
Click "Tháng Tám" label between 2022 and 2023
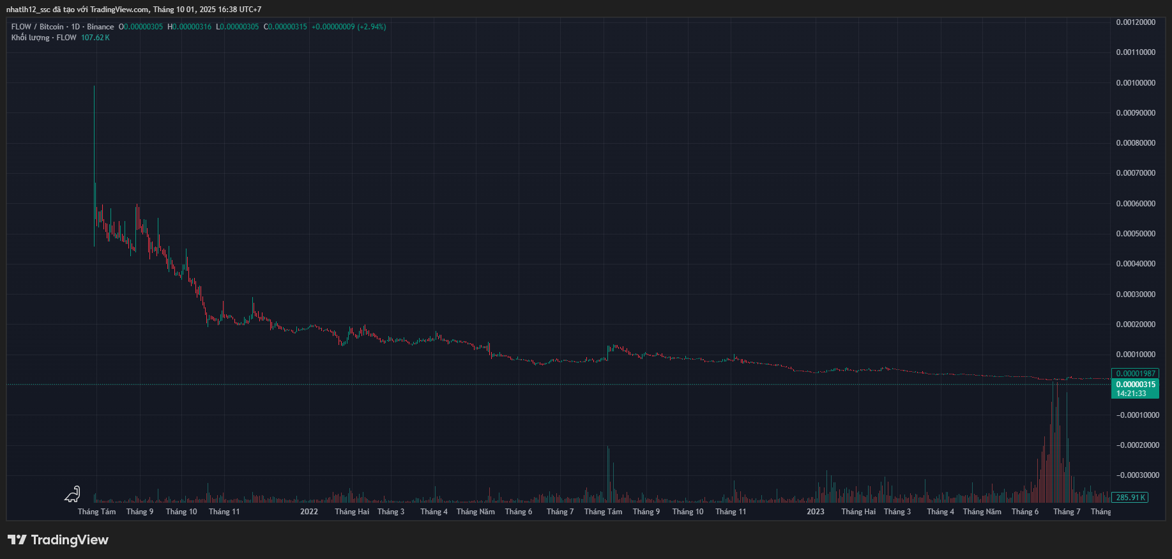tap(604, 512)
